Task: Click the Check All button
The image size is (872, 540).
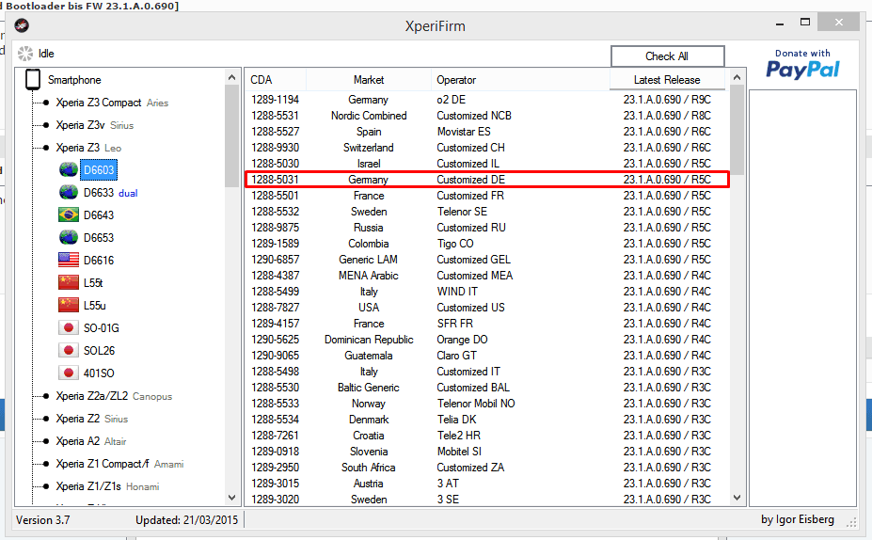Action: [x=667, y=56]
